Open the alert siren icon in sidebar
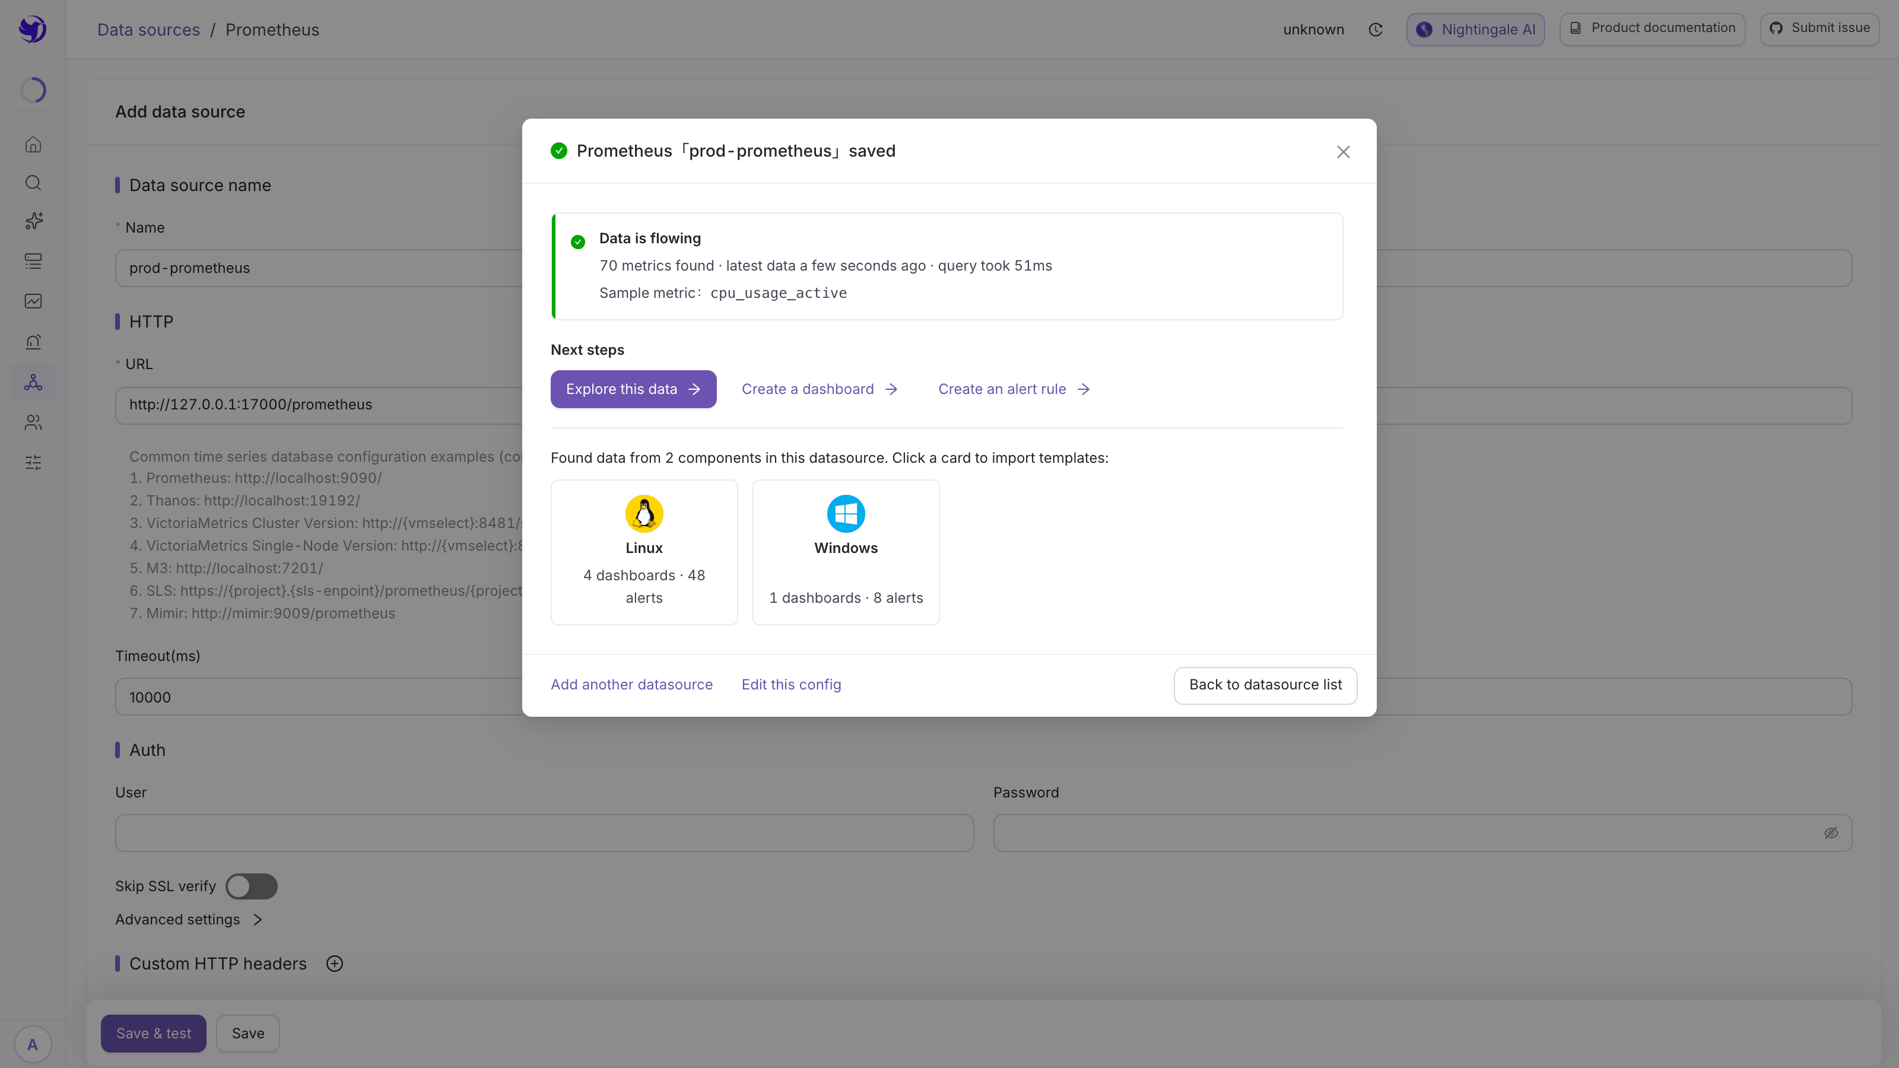The width and height of the screenshot is (1899, 1068). [33, 341]
